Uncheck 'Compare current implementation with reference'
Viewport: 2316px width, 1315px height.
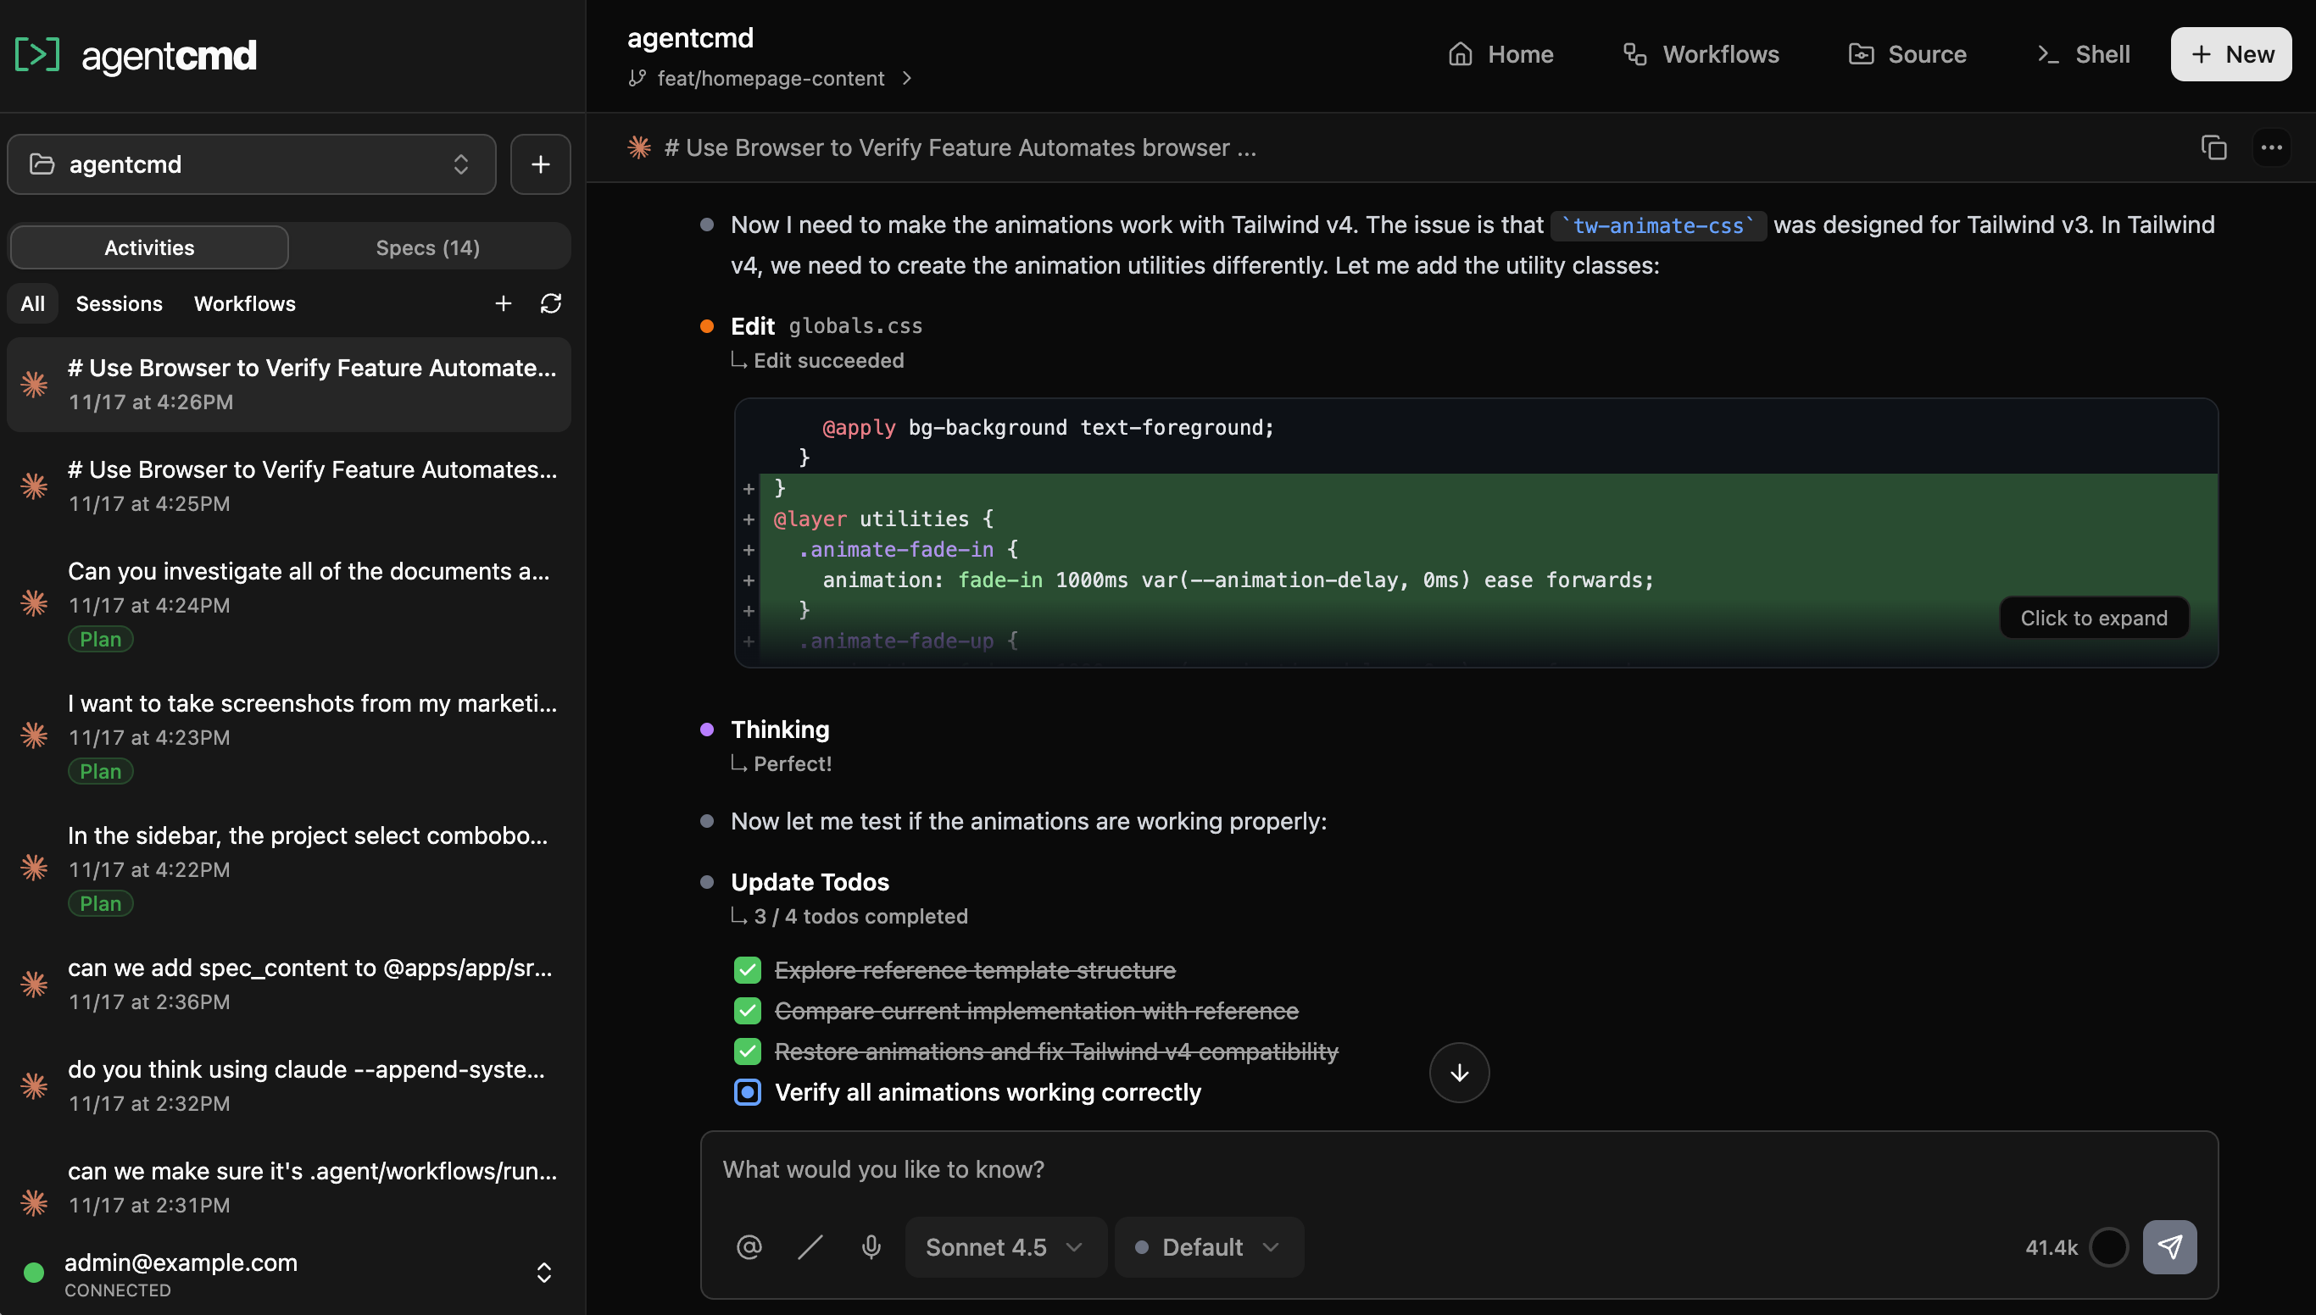pos(748,1010)
